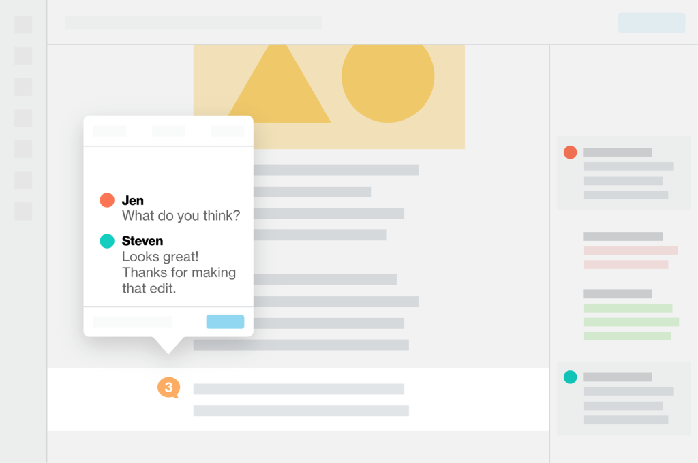Click Jen's orange avatar in the popup

pyautogui.click(x=107, y=200)
